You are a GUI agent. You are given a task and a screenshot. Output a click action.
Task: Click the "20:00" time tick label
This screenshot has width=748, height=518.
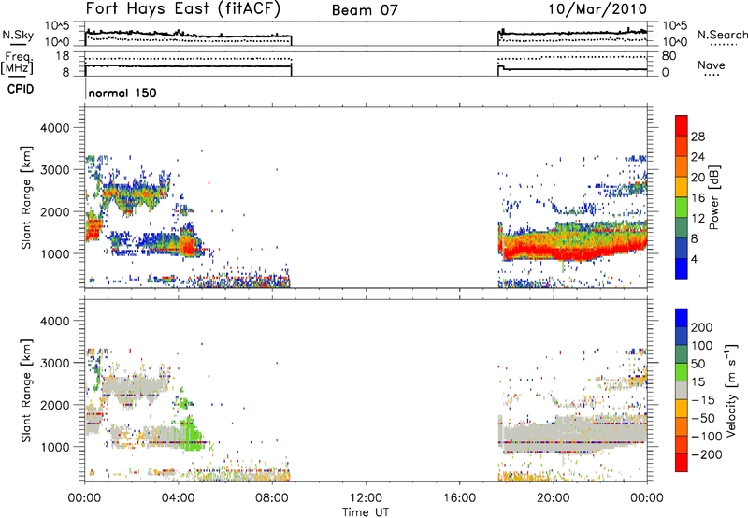(x=553, y=498)
